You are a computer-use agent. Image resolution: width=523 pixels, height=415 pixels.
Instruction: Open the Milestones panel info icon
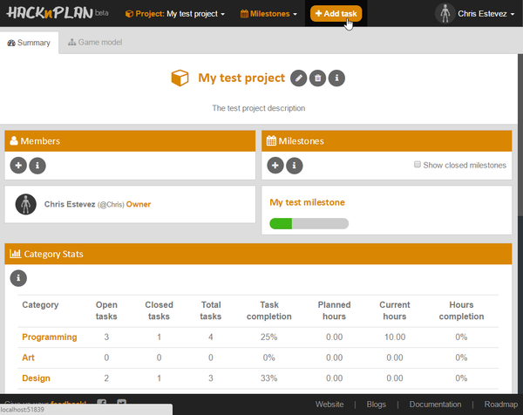pos(295,166)
